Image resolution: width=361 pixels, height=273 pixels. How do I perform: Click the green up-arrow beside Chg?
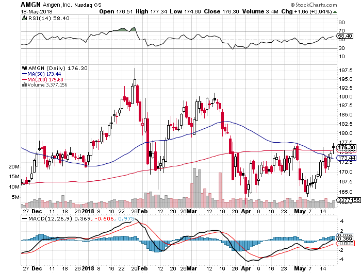pos(335,12)
